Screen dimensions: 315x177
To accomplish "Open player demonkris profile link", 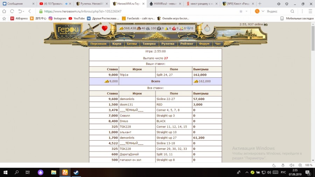I will [127, 99].
